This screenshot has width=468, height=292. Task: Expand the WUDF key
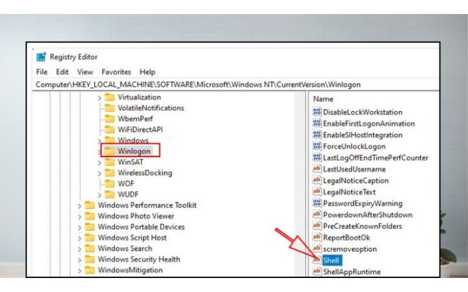100,195
